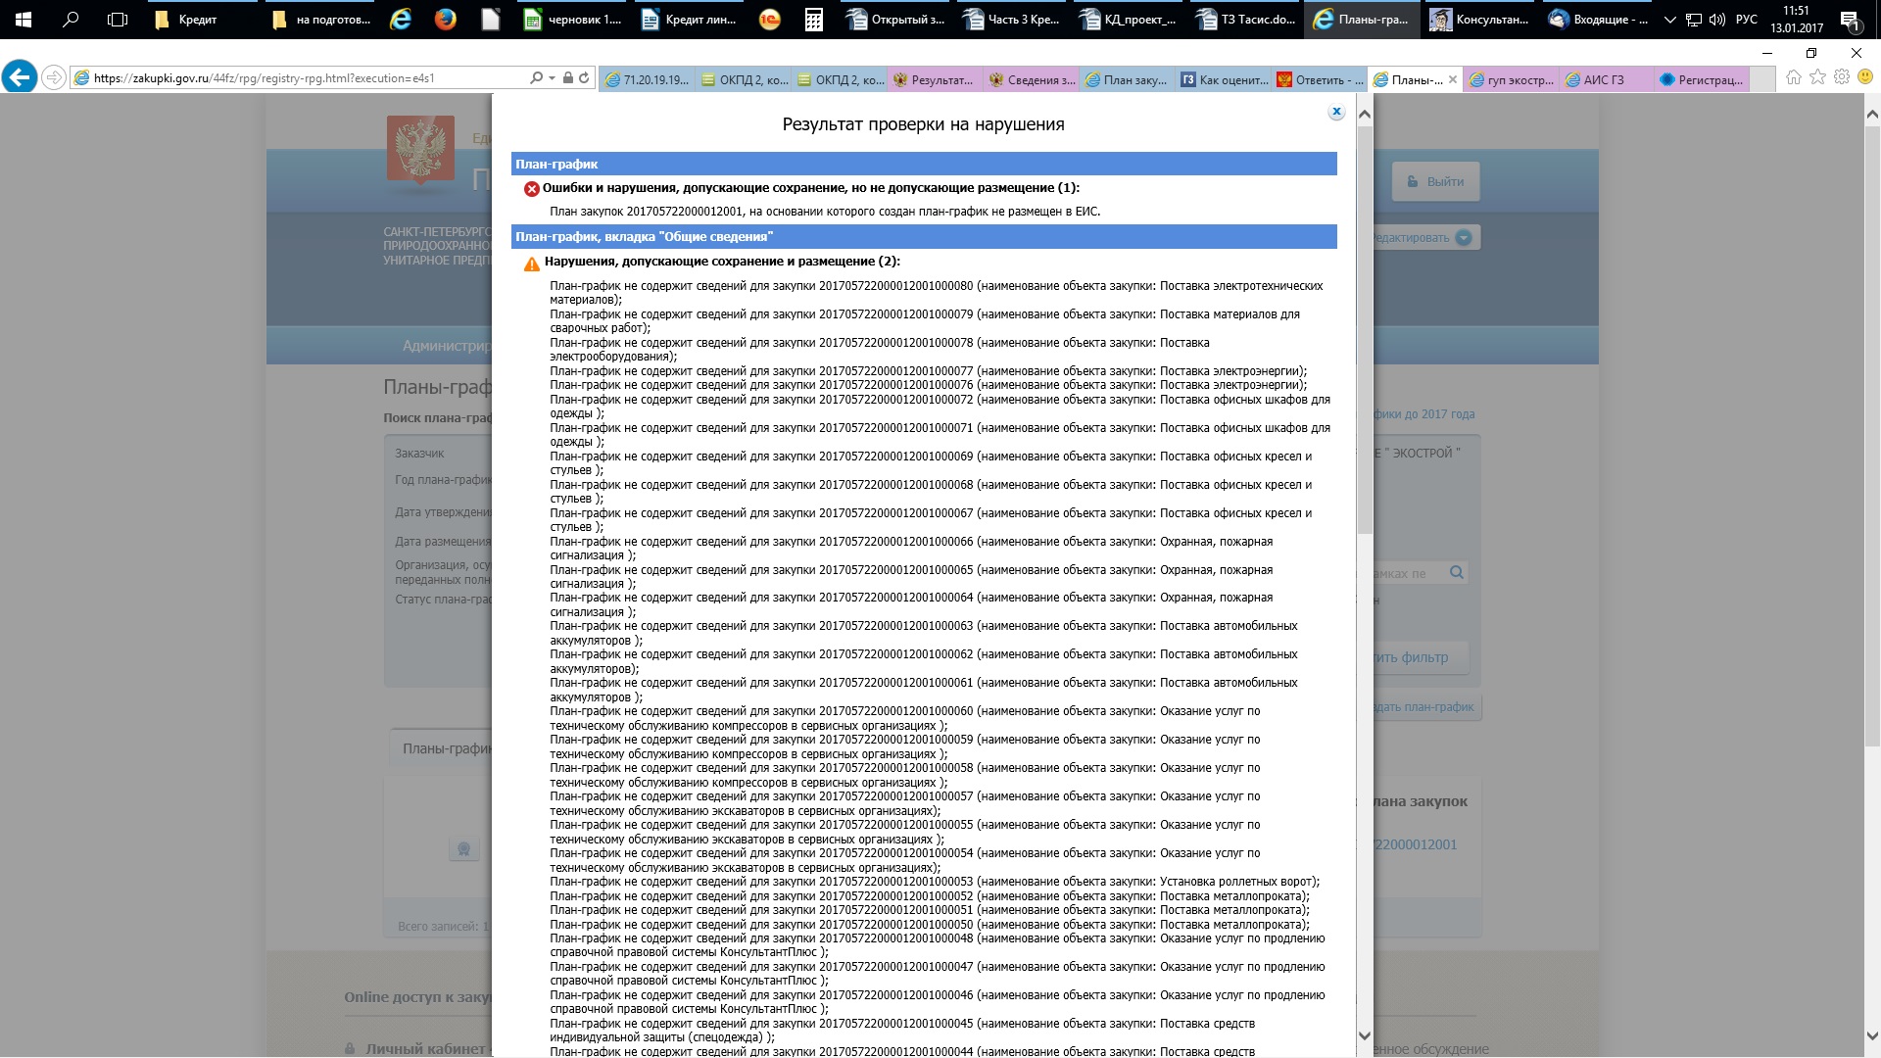Open the favorites star icon
Screen dimensions: 1881x1058
pos(1817,77)
